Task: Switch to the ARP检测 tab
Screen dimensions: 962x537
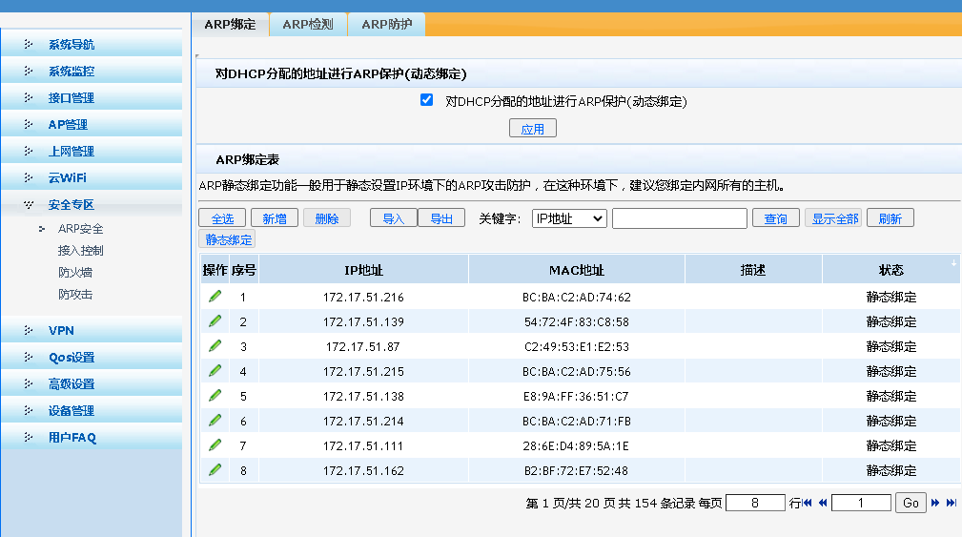Action: point(308,25)
